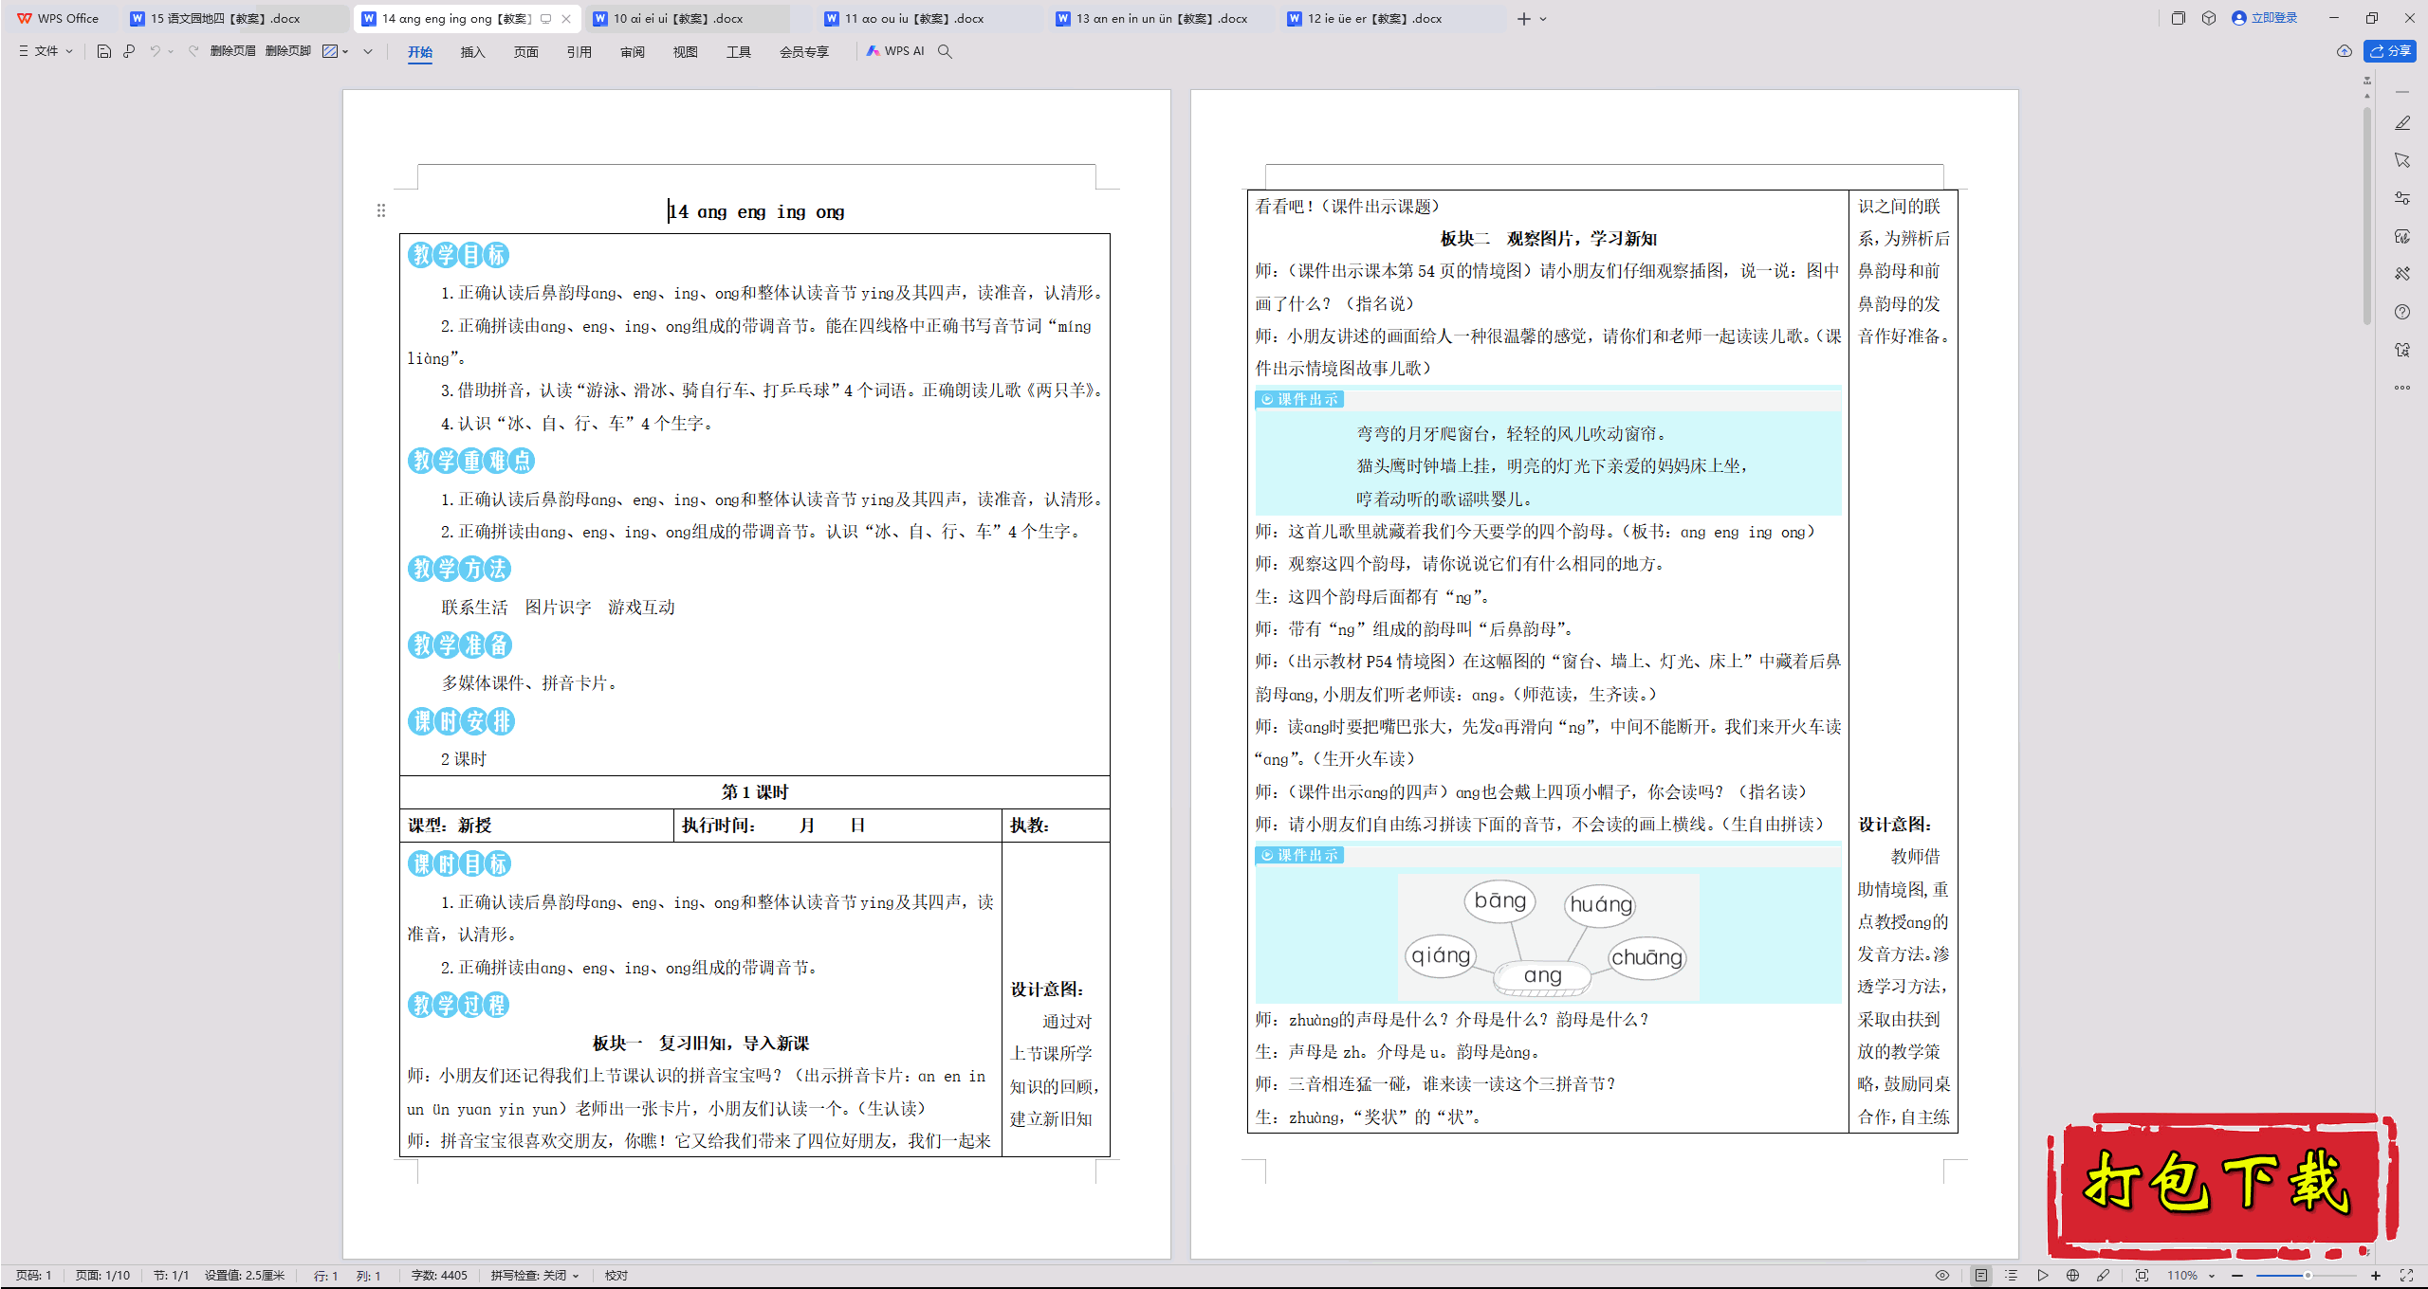
Task: Toggle eye protection mode icon
Action: [x=1942, y=1276]
